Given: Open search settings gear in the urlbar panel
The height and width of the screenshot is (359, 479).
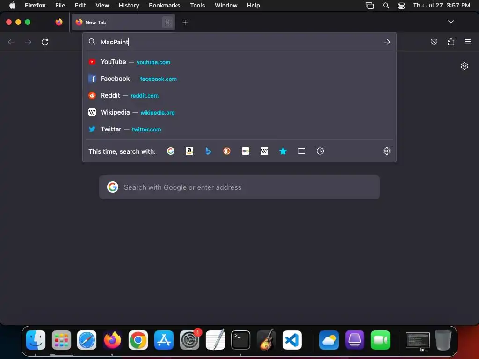Looking at the screenshot, I should [387, 151].
